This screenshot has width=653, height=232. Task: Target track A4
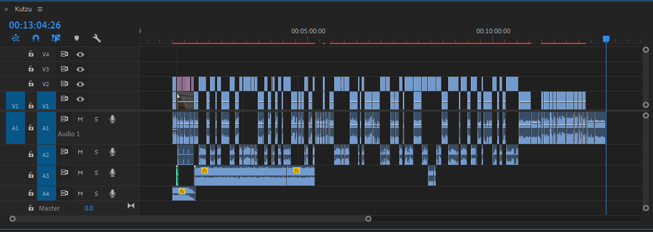(46, 193)
